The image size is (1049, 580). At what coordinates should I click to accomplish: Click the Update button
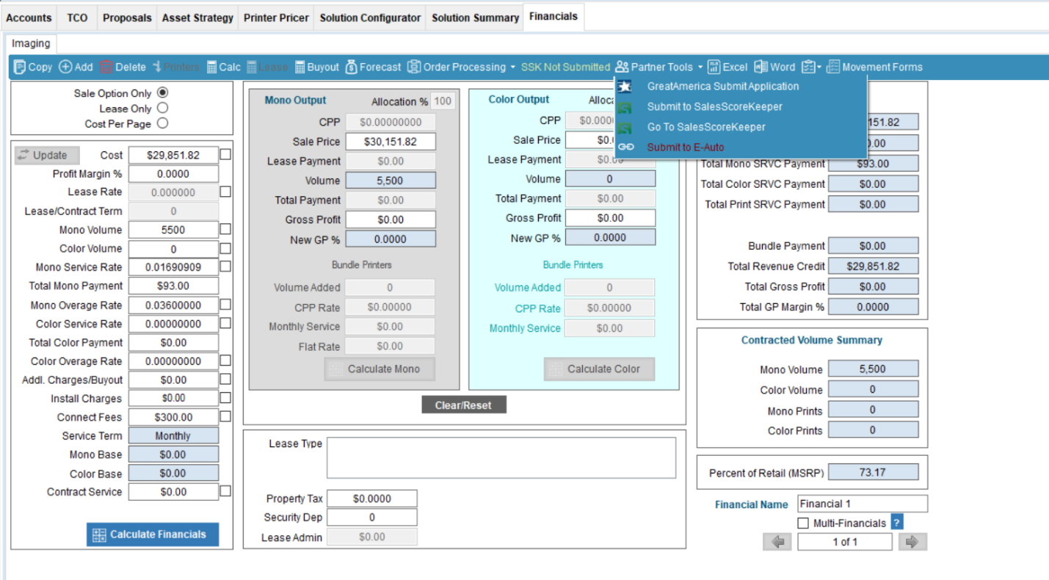(48, 155)
